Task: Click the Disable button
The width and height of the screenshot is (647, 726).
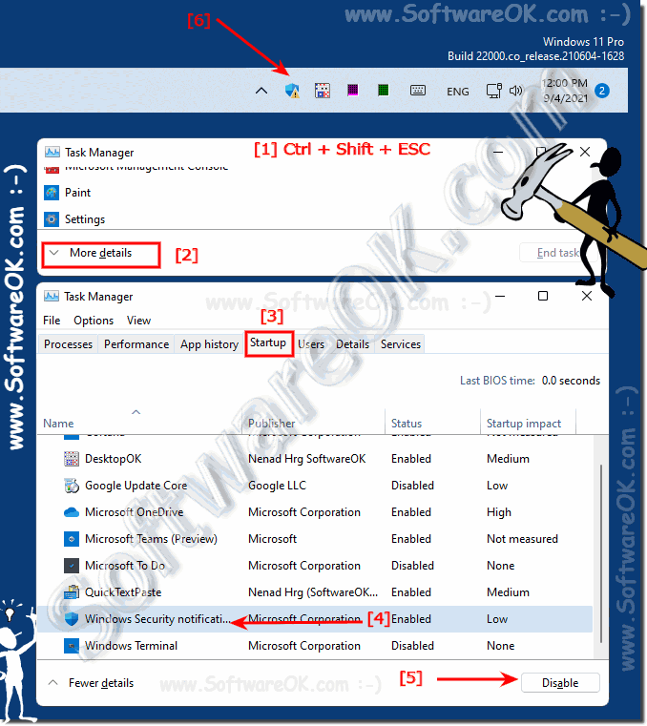Action: click(x=560, y=683)
